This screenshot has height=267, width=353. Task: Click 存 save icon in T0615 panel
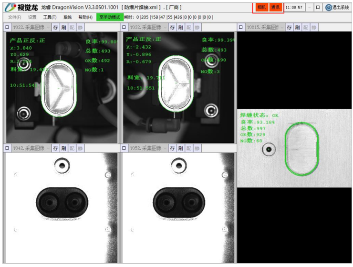pyautogui.click(x=289, y=28)
